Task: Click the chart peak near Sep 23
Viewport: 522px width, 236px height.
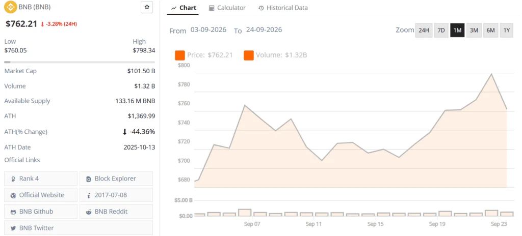Action: coord(491,74)
